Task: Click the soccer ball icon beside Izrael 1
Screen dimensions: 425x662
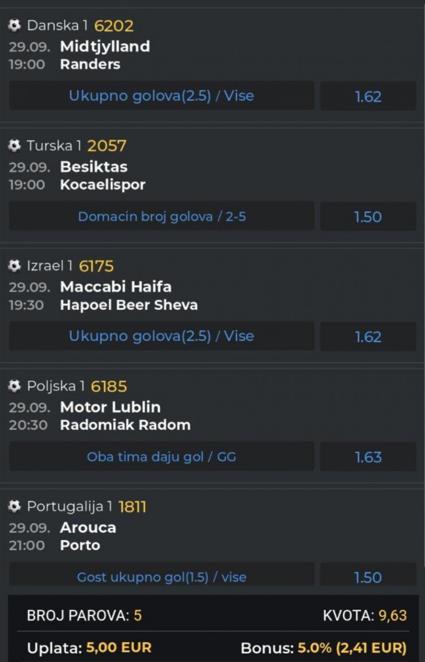Action: tap(15, 266)
